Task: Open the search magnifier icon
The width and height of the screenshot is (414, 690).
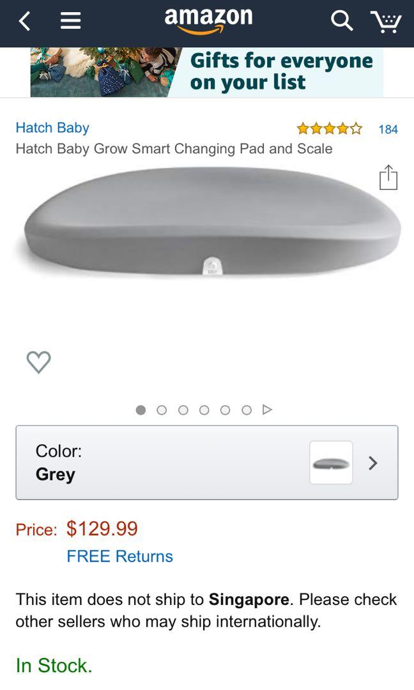Action: [x=342, y=20]
